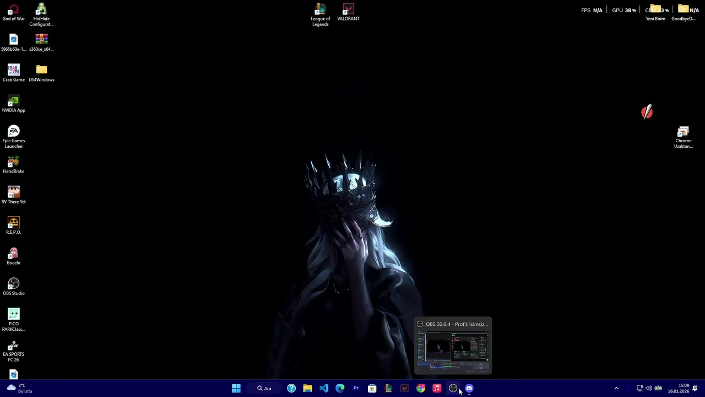Open Google Chrome from the taskbar
Screen dimensions: 705x397
pos(421,388)
